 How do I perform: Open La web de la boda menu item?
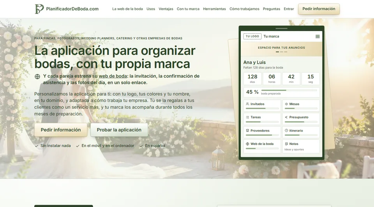click(128, 9)
